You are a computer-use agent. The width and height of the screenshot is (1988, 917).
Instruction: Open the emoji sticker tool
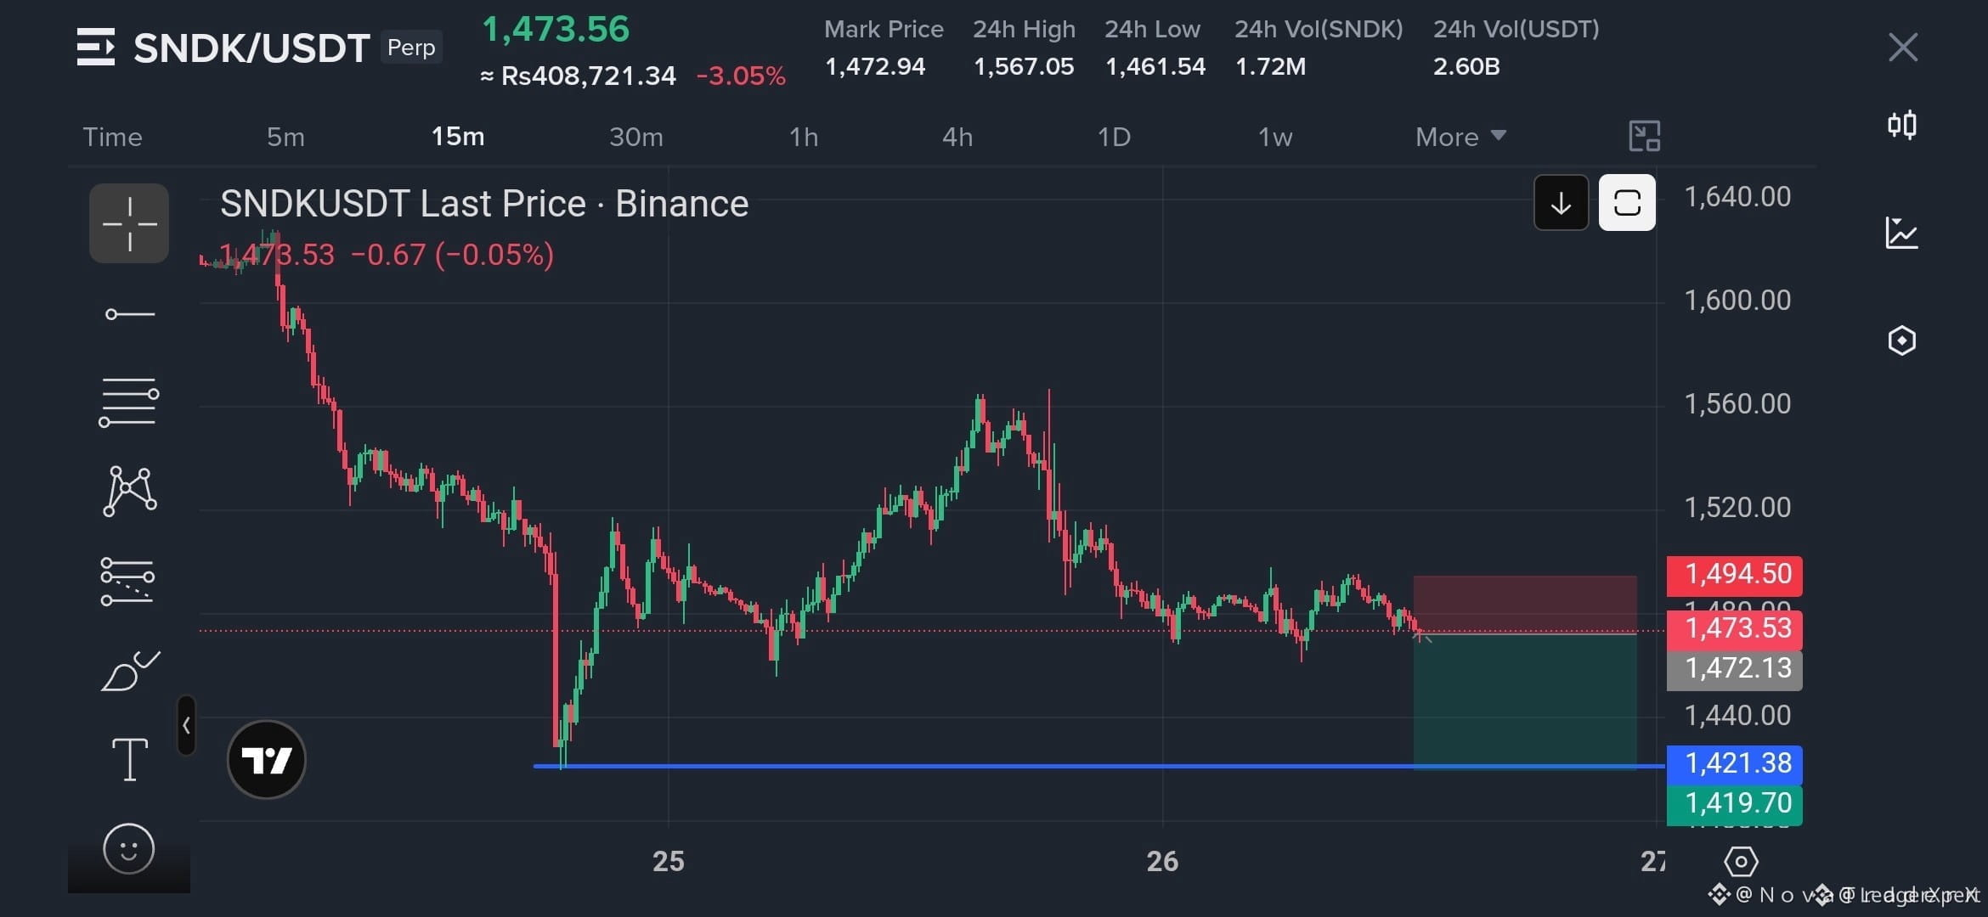click(x=129, y=848)
